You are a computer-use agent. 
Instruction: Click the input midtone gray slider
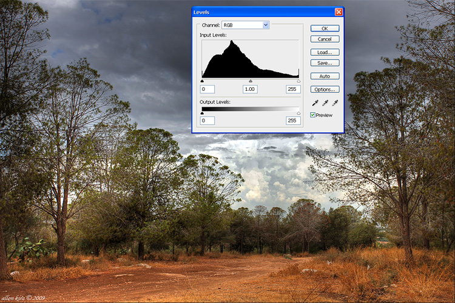click(x=251, y=81)
